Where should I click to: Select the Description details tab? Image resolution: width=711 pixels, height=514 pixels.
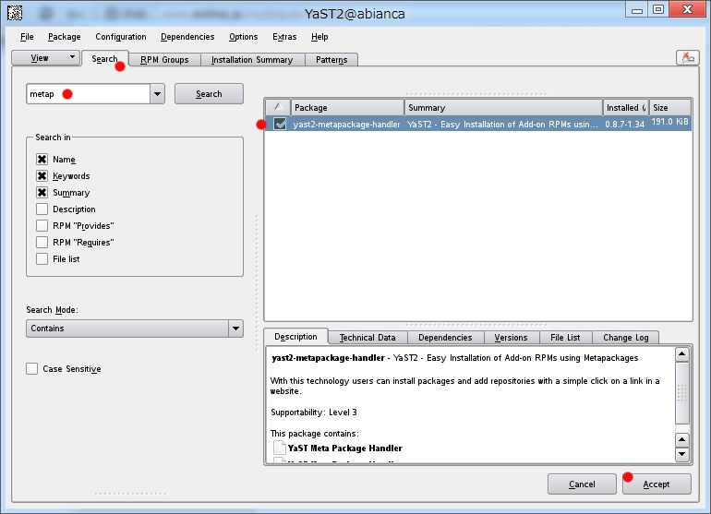[x=295, y=336]
